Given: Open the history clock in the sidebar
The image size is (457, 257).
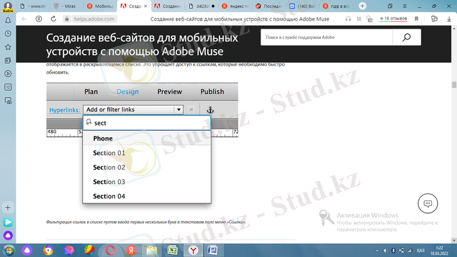Looking at the screenshot, I should point(8,74).
